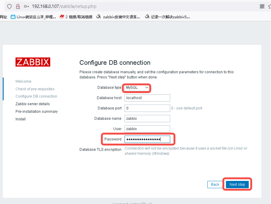Image resolution: width=271 pixels, height=204 pixels.
Task: Click the '0 - use default port' hint
Action: [187, 108]
